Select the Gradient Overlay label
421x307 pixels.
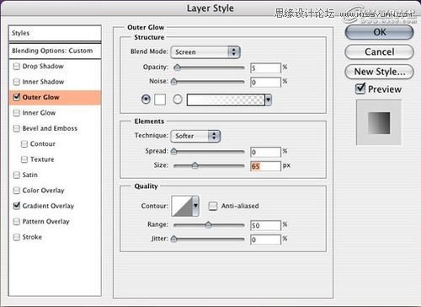[x=48, y=206]
